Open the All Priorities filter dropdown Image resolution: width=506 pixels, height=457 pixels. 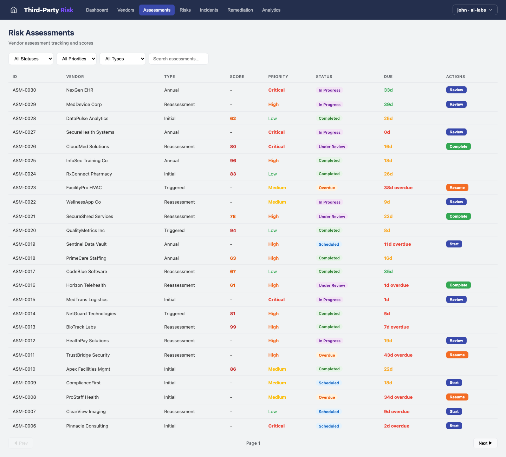tap(76, 59)
